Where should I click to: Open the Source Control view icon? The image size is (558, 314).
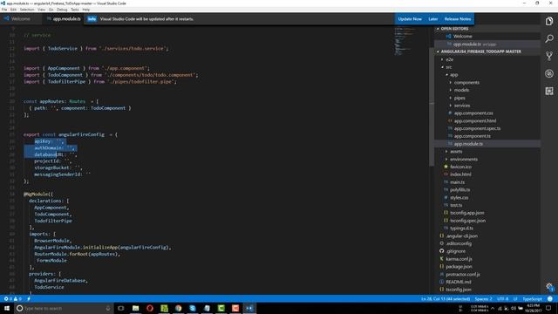(549, 56)
